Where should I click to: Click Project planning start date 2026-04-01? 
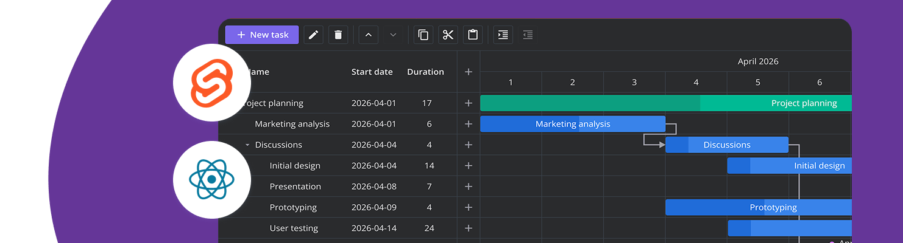374,103
